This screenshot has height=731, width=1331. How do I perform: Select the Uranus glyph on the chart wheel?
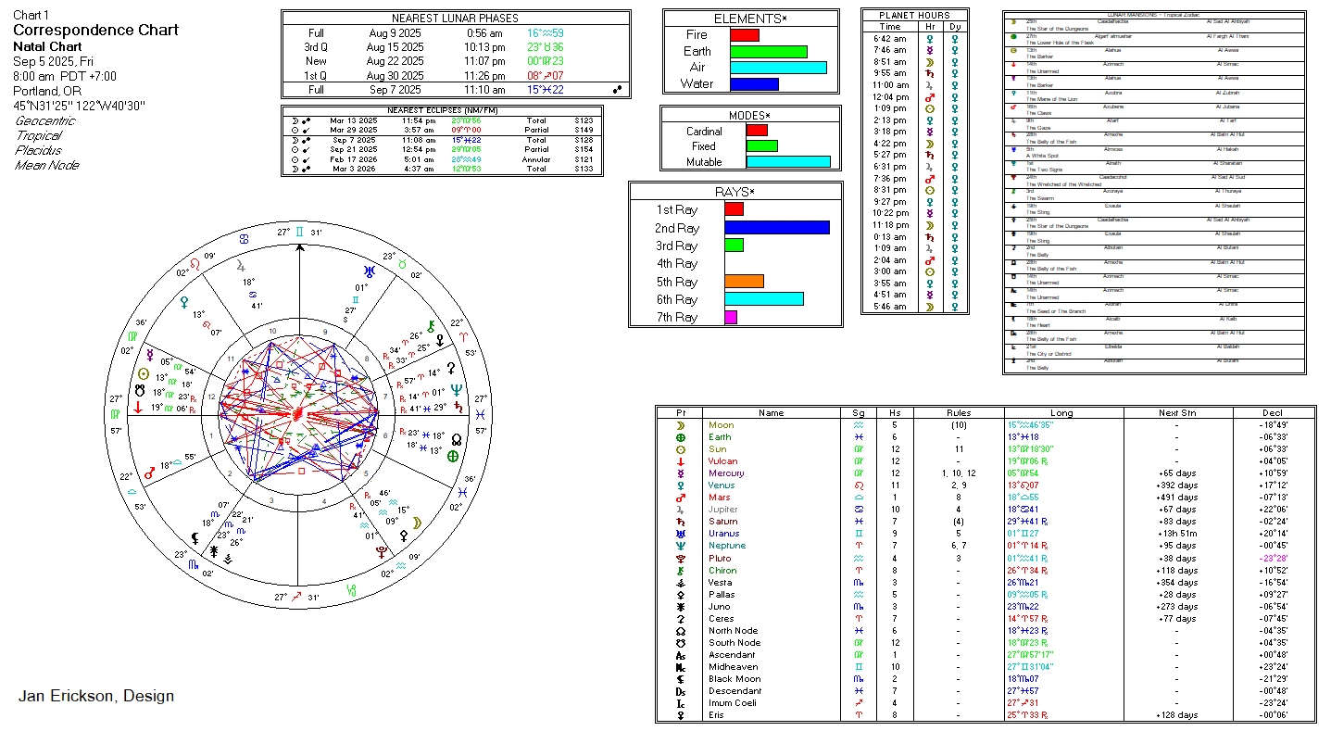(x=370, y=271)
